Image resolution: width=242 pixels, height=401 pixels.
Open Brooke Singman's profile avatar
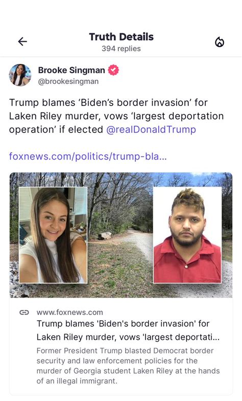(x=20, y=75)
